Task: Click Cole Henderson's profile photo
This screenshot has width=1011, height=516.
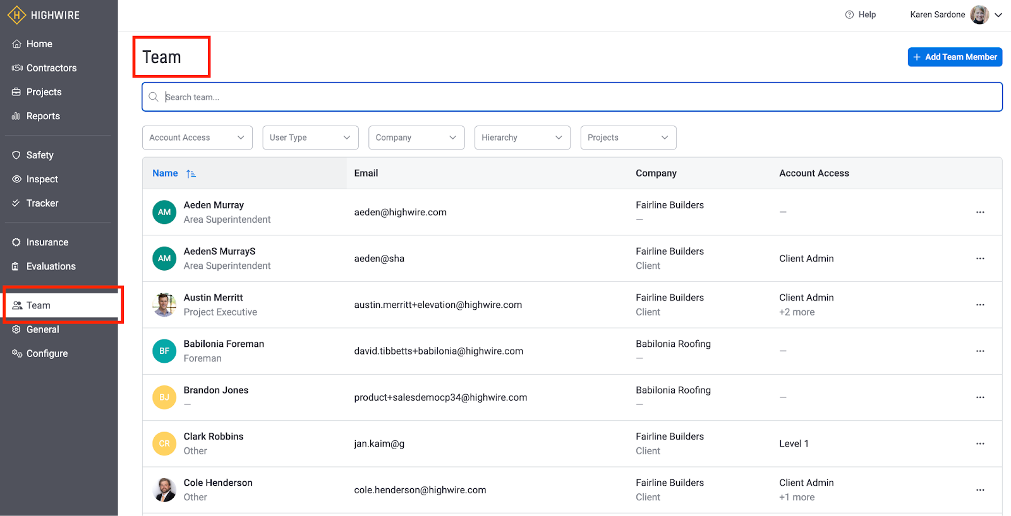Action: [x=164, y=490]
